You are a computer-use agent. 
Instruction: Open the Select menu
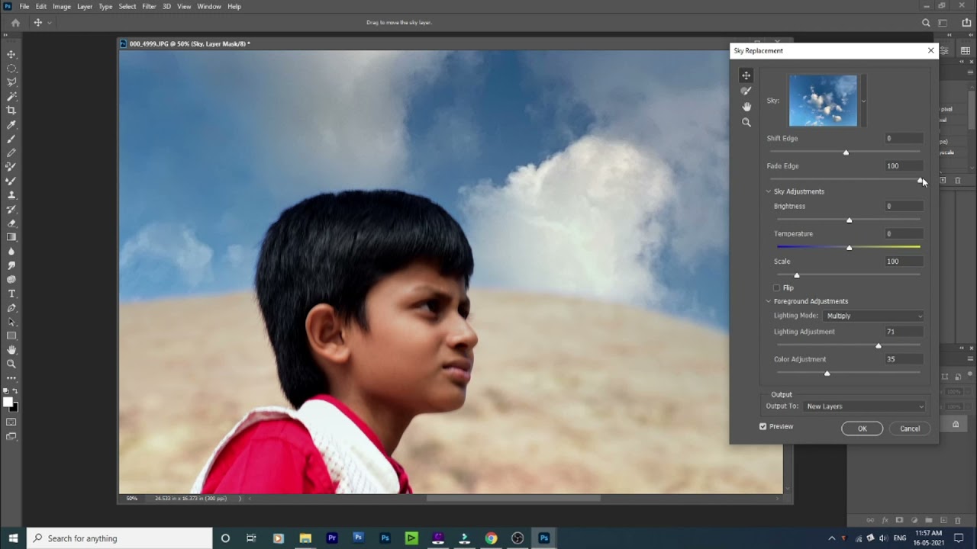(127, 6)
